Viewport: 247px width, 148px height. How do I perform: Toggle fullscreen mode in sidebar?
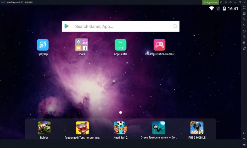(x=244, y=8)
